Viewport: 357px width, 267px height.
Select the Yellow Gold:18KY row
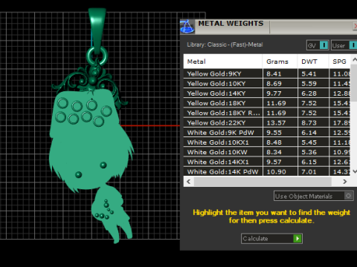267,103
